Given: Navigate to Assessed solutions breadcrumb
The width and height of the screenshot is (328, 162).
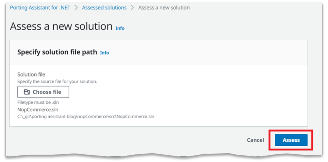Looking at the screenshot, I should pos(104,8).
